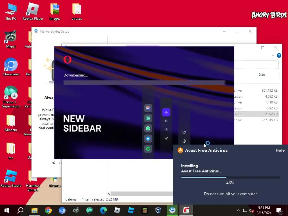Switch to the Opera installer taskbar button
288x216 pixels.
click(186, 210)
